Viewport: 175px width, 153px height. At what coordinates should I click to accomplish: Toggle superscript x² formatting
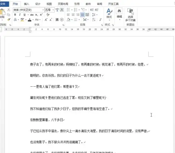coord(41,15)
